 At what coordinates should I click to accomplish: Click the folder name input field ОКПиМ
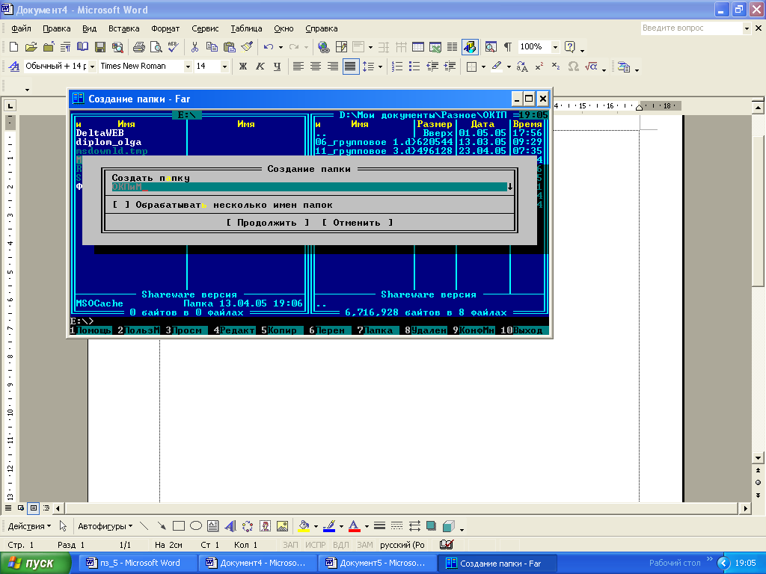309,187
